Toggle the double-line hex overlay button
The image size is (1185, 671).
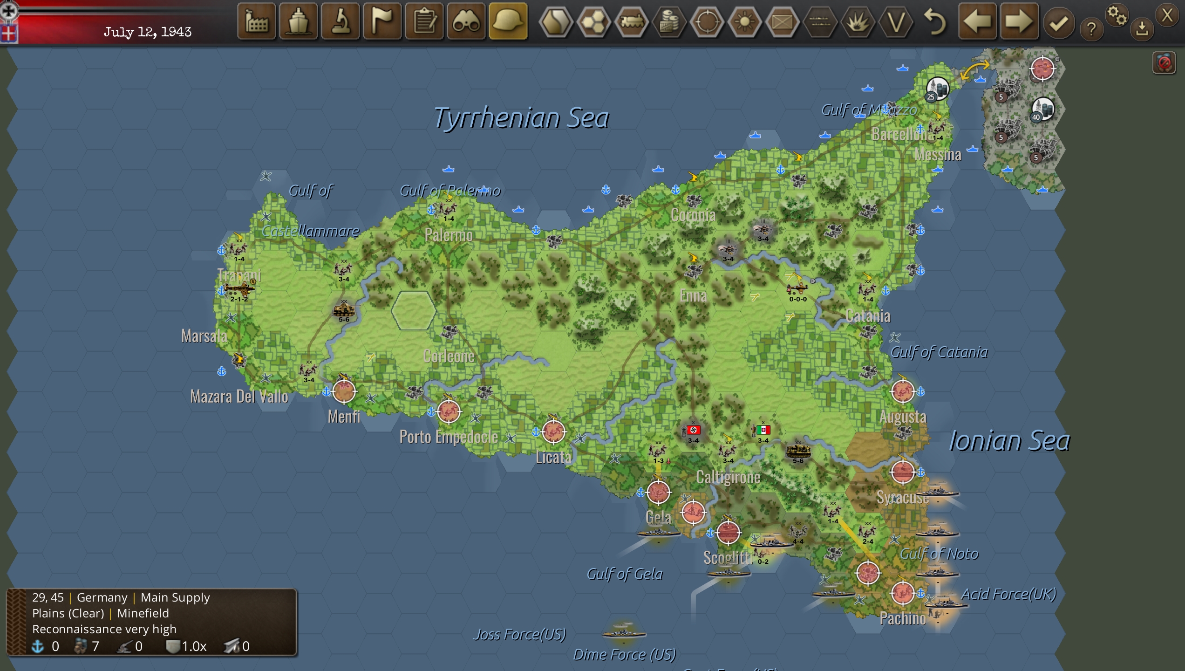pos(820,21)
